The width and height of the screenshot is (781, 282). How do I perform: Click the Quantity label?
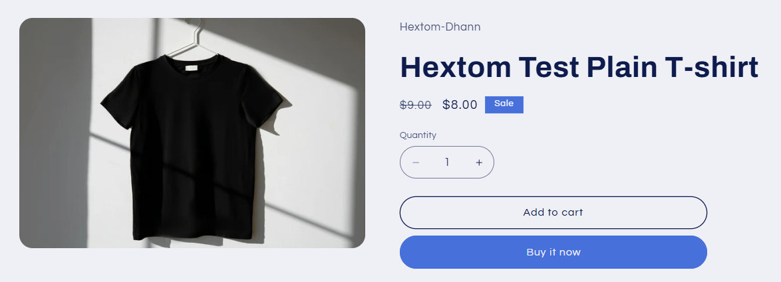pos(418,135)
